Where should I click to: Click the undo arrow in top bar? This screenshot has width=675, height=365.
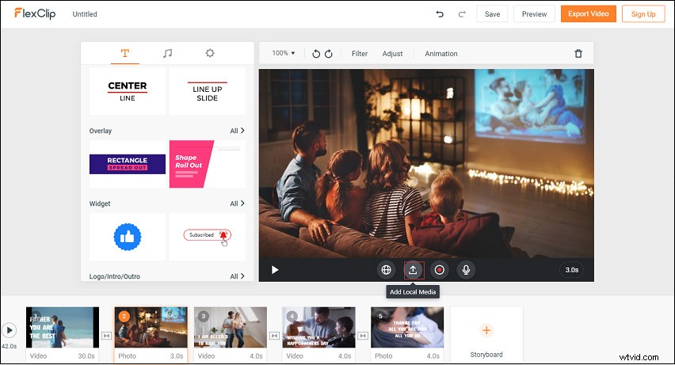tap(440, 14)
